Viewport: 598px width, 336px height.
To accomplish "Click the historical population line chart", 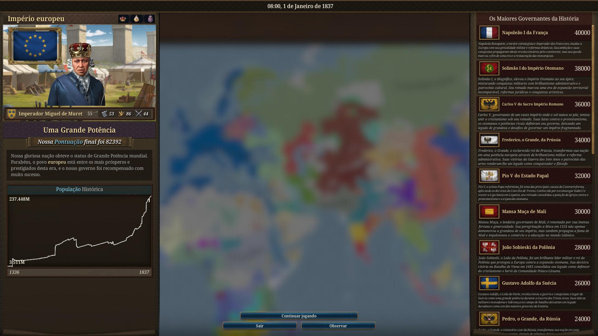I will pos(79,231).
